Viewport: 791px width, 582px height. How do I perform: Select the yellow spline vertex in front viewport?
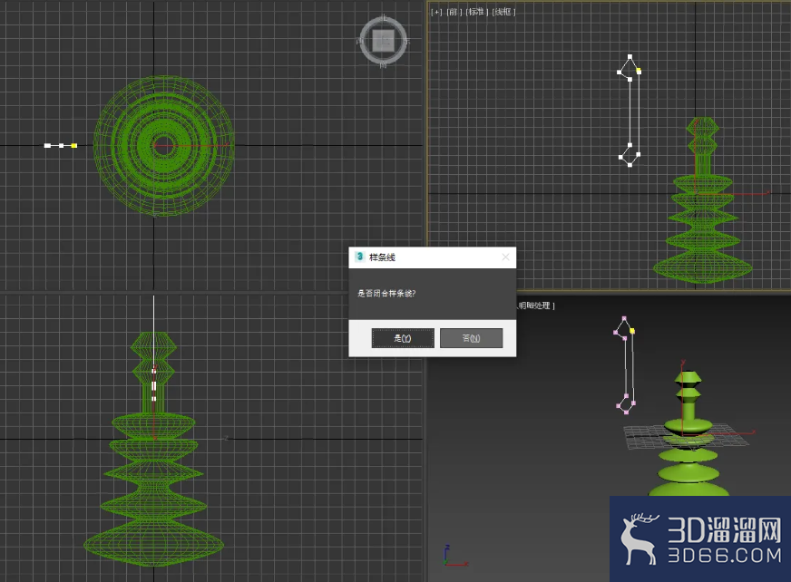click(639, 71)
